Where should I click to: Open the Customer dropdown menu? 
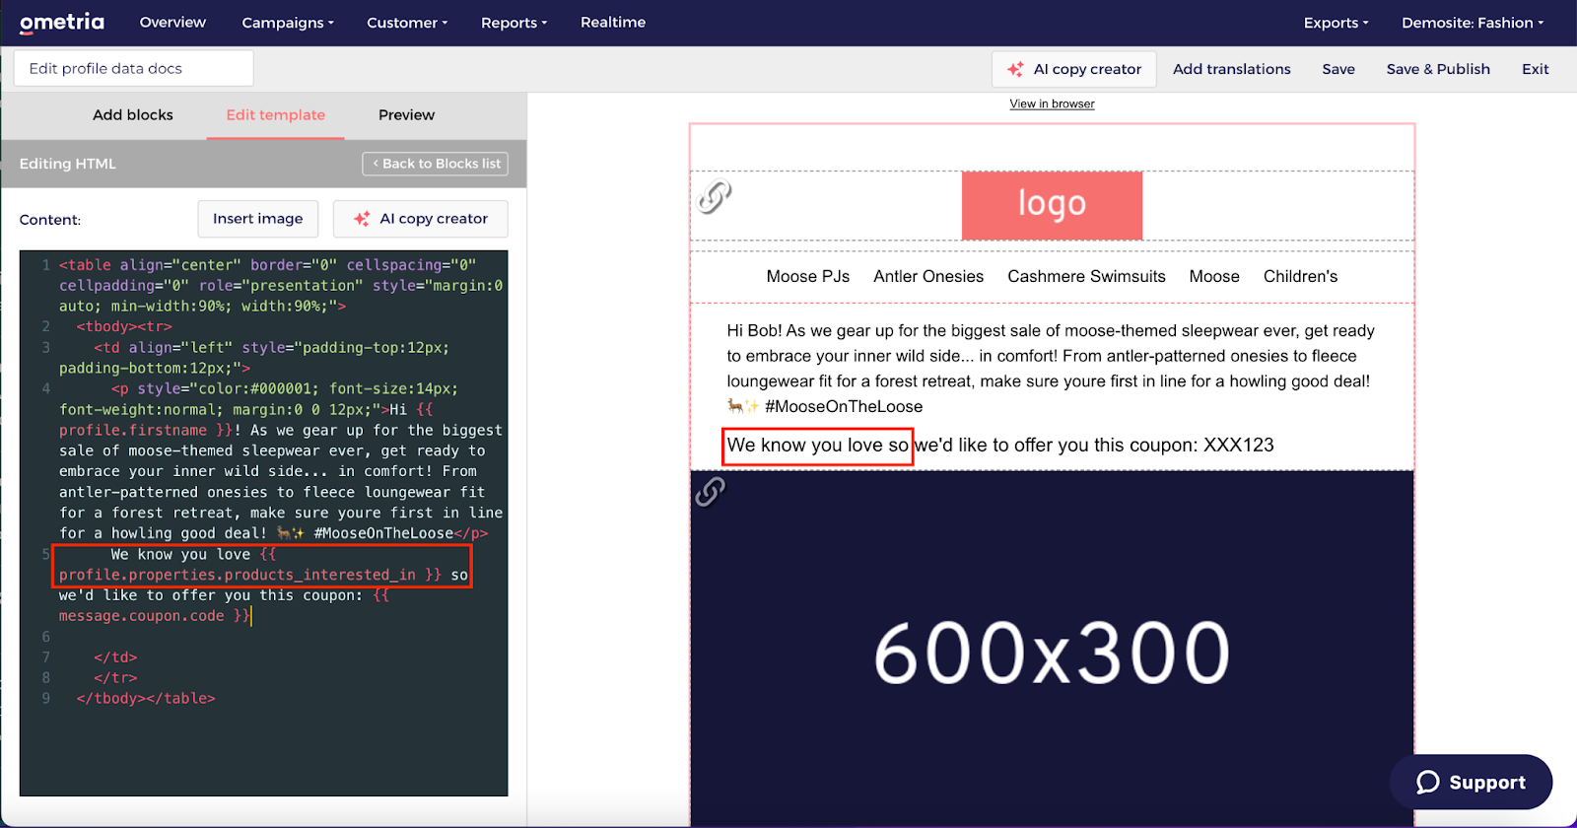click(407, 23)
